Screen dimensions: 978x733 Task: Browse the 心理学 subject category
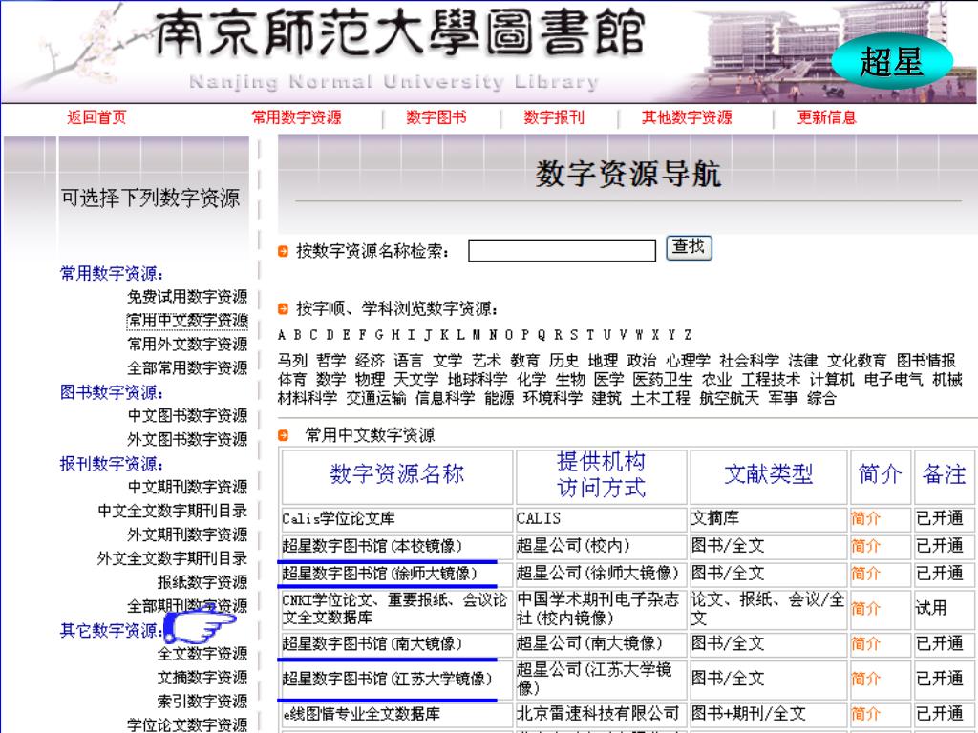point(688,360)
